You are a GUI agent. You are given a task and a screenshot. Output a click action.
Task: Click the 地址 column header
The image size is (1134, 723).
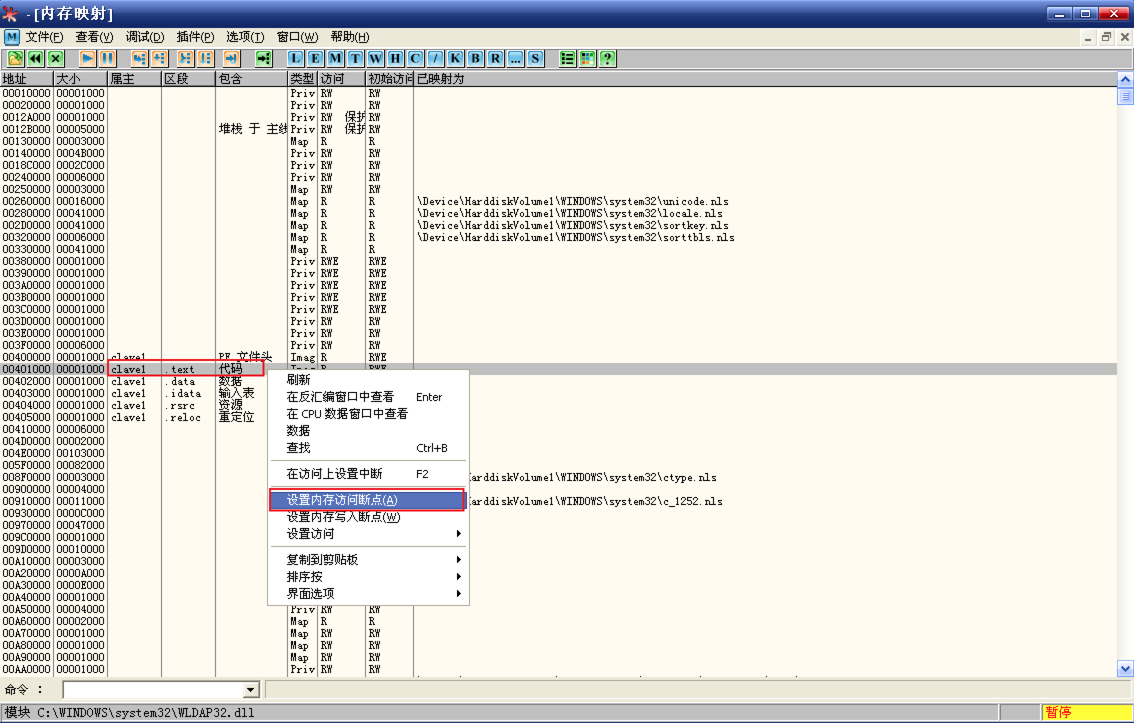26,79
